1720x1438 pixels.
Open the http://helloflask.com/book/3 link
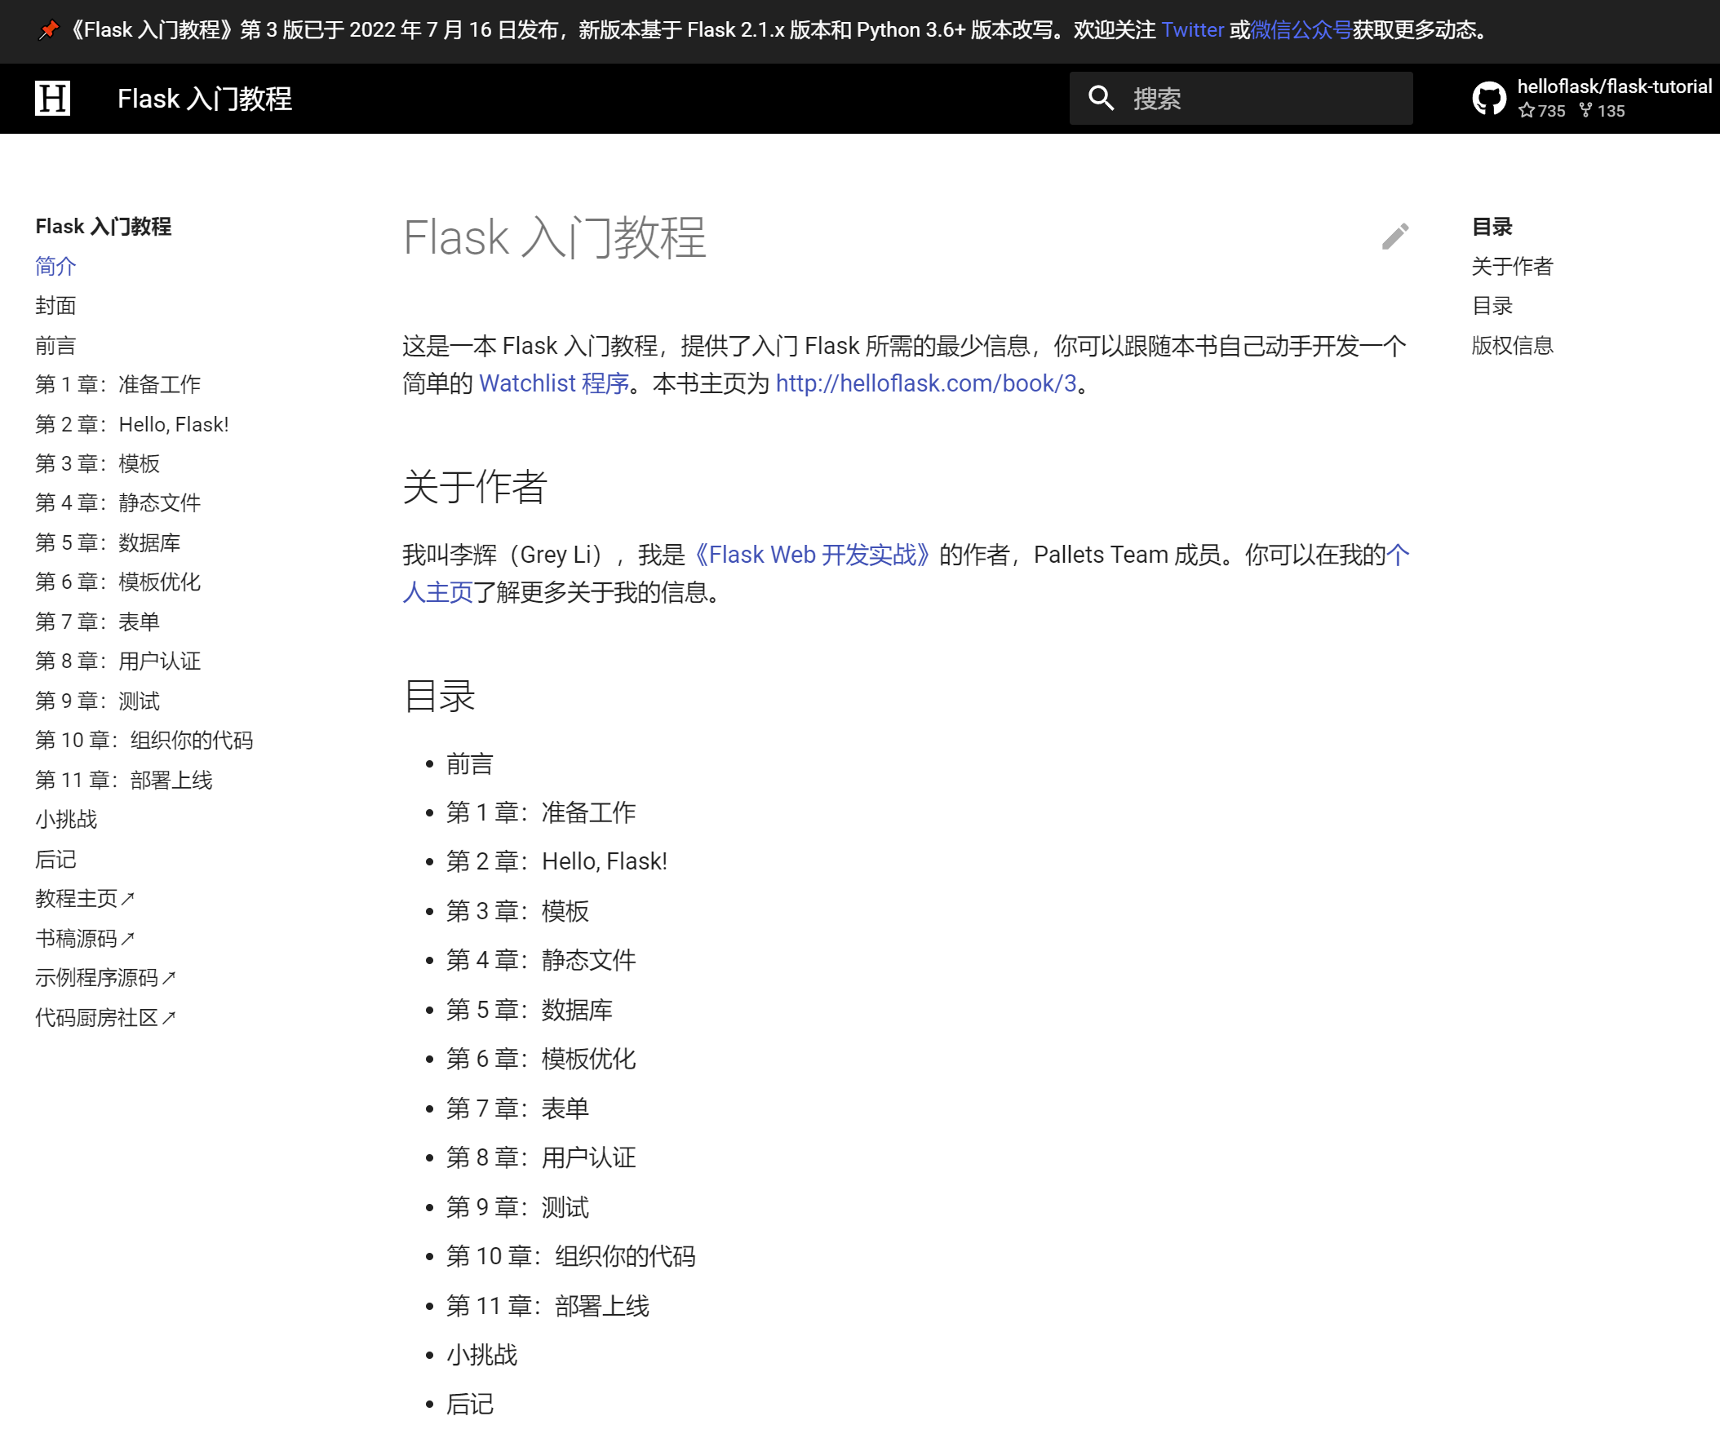click(x=925, y=383)
